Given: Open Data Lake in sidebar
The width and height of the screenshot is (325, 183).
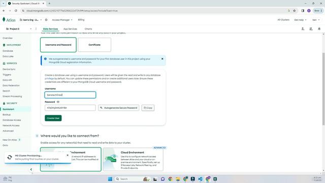Looking at the screenshot, I should point(8,56).
